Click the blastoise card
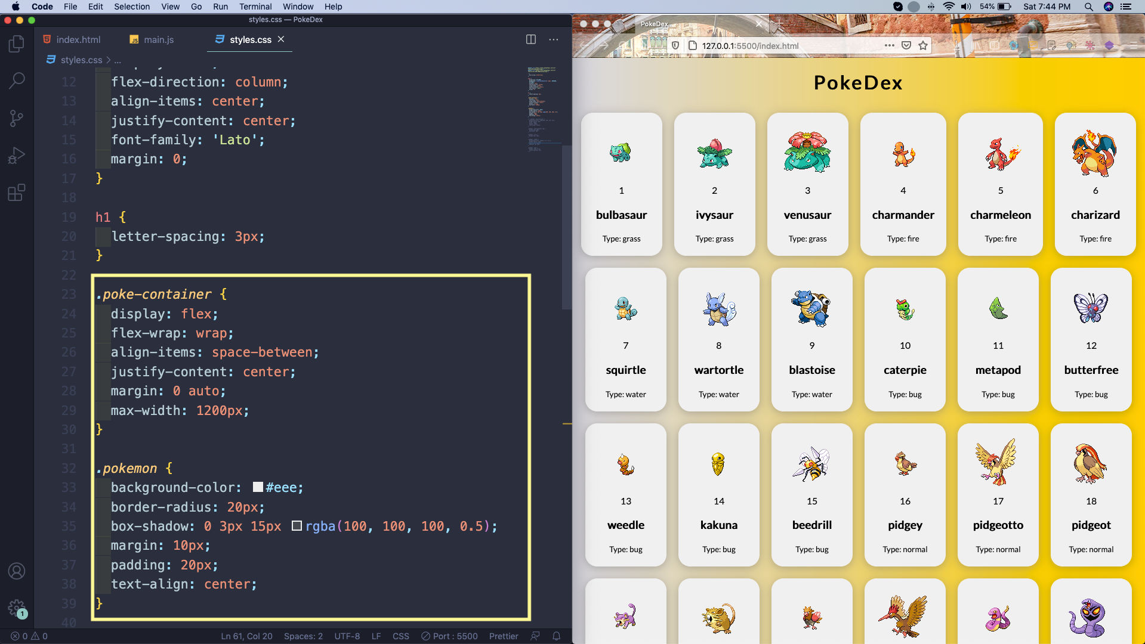1145x644 pixels. click(811, 339)
